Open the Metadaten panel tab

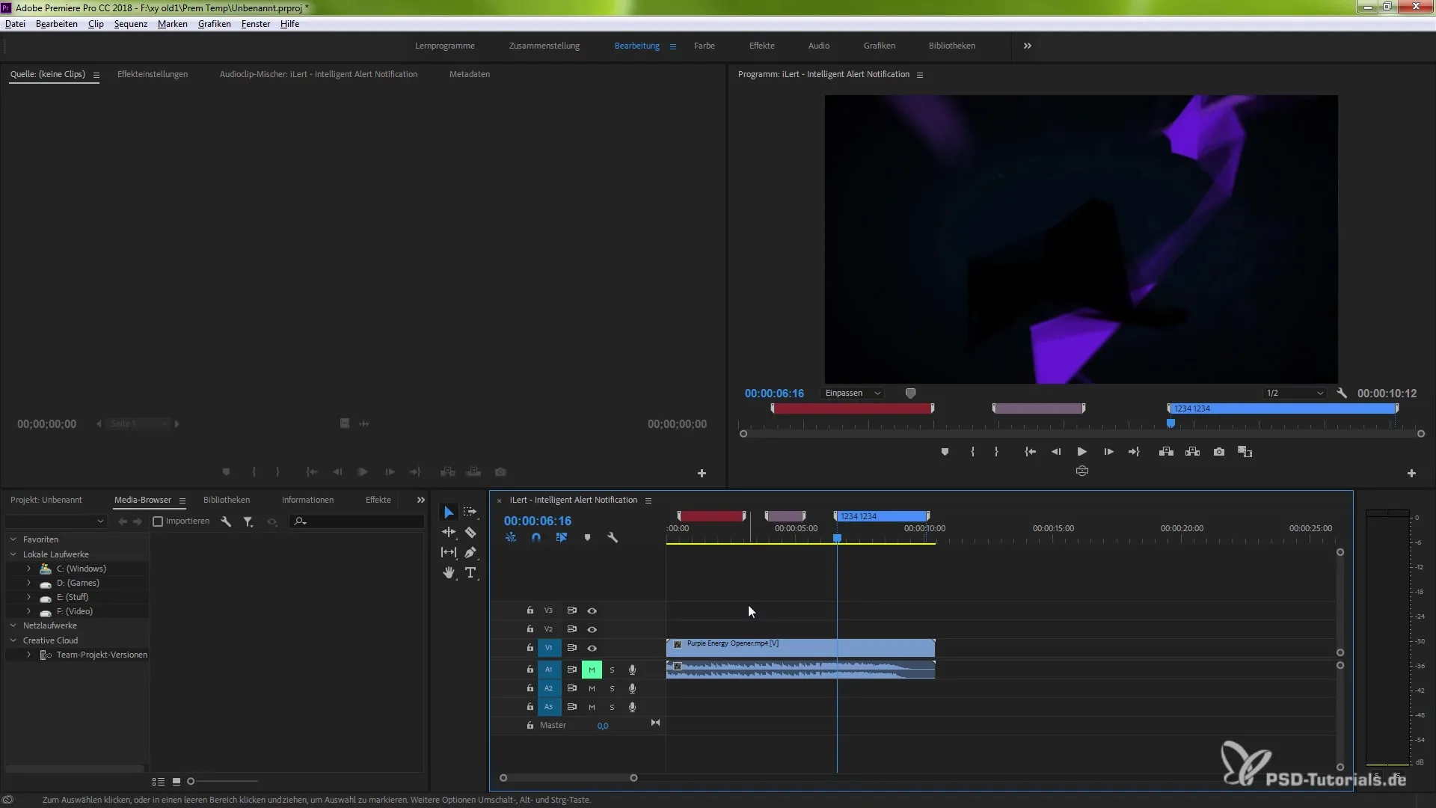[470, 74]
